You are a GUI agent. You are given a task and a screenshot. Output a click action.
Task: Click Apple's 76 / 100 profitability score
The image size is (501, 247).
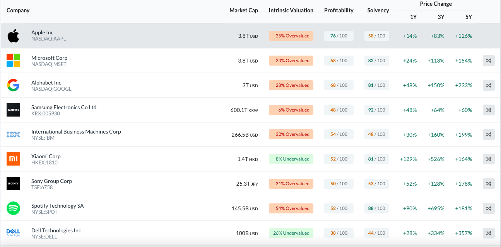point(339,36)
